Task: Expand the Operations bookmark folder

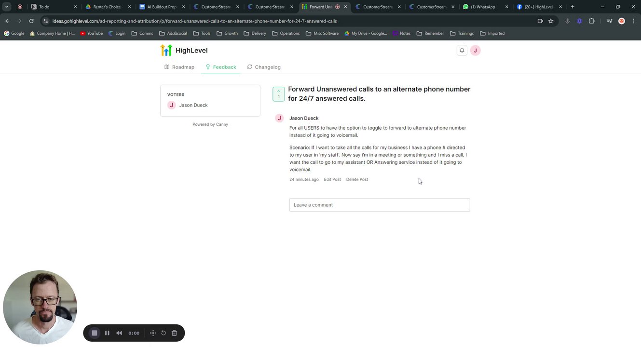Action: [x=286, y=33]
